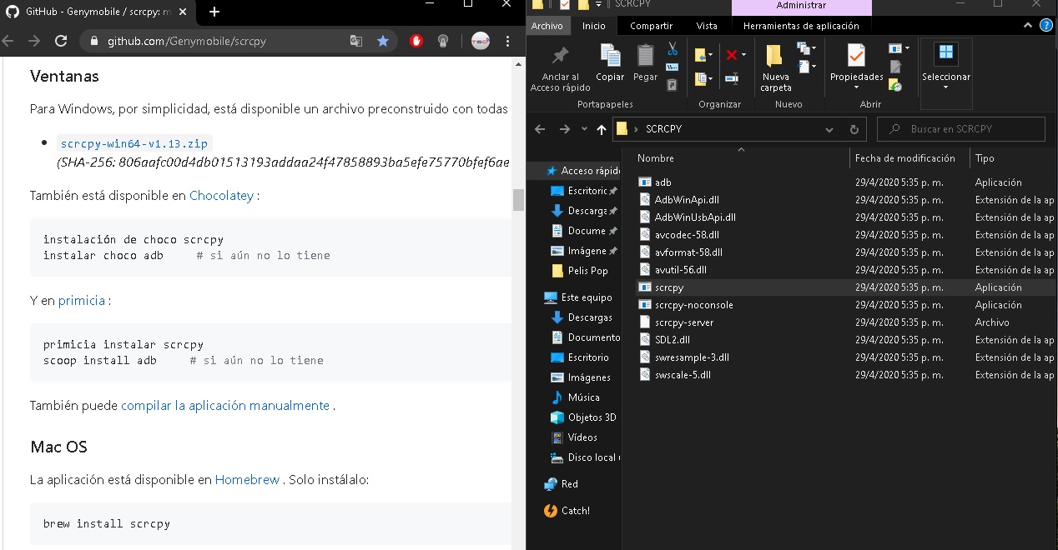Expand the address bar history dropdown
This screenshot has height=550, width=1058.
[x=829, y=130]
